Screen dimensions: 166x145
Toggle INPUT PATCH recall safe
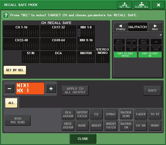[x=119, y=42]
